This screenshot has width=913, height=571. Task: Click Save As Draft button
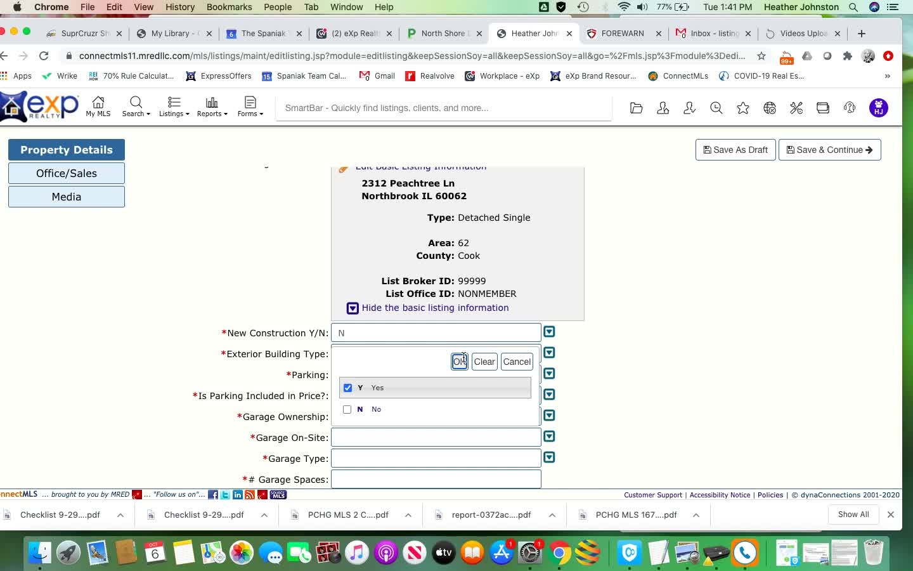(x=735, y=150)
